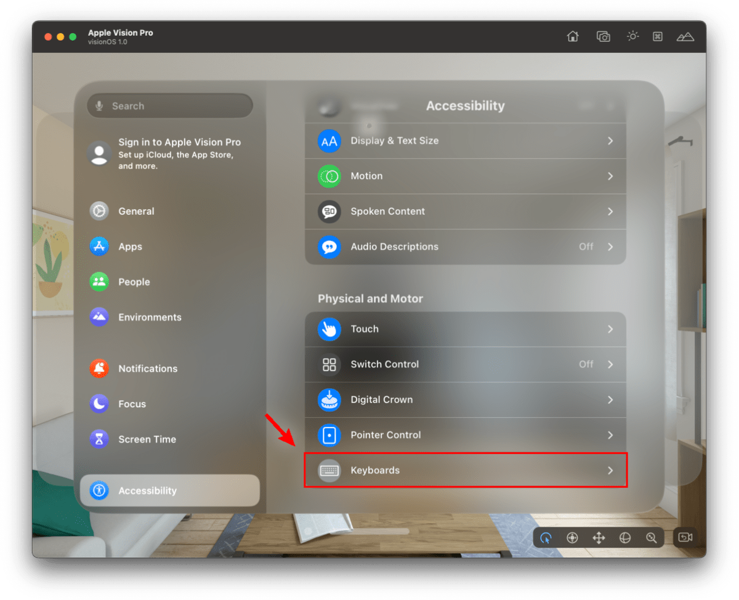Open the Pointer Control label

click(386, 435)
